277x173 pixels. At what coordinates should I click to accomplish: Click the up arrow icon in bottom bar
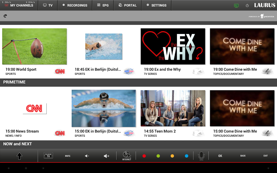tap(19, 156)
